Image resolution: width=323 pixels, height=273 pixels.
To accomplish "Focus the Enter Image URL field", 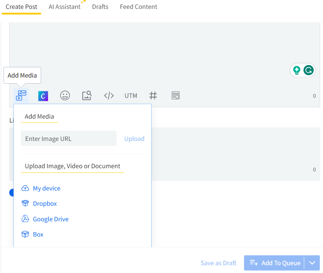I will click(69, 138).
